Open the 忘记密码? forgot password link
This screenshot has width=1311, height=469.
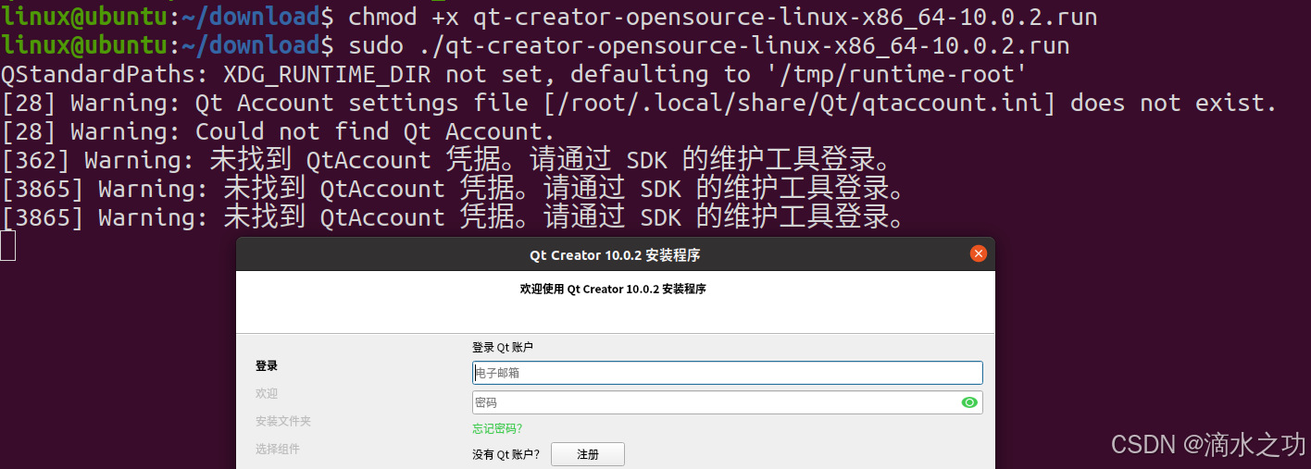pos(497,428)
